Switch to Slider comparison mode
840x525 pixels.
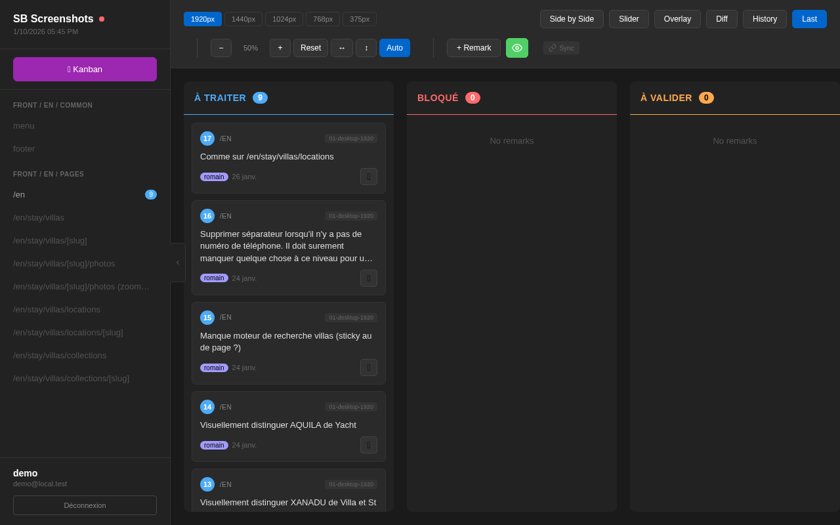point(629,19)
